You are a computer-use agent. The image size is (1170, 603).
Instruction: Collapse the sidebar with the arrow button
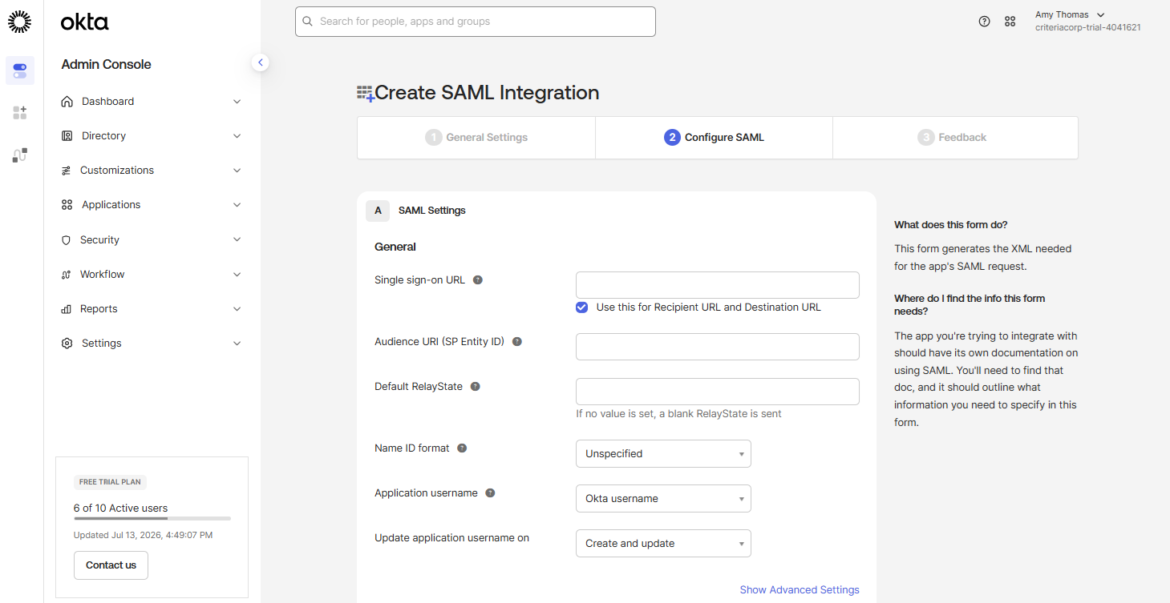pos(260,62)
